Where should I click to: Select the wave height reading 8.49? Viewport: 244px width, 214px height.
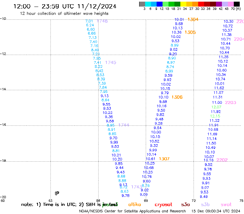[x=95, y=50]
